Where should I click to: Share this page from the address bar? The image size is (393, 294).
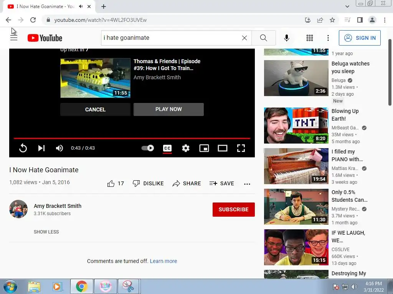[x=320, y=20]
